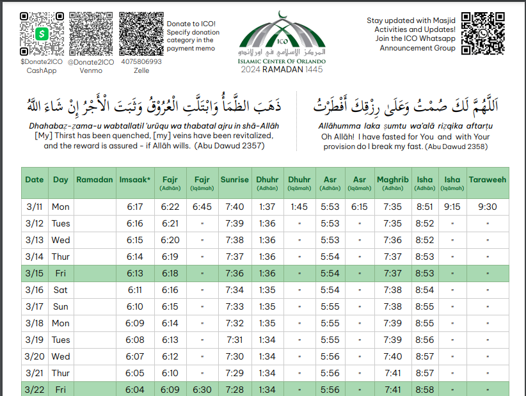The height and width of the screenshot is (396, 526).
Task: Click the Fajr (Adhān) column header
Action: tap(170, 183)
